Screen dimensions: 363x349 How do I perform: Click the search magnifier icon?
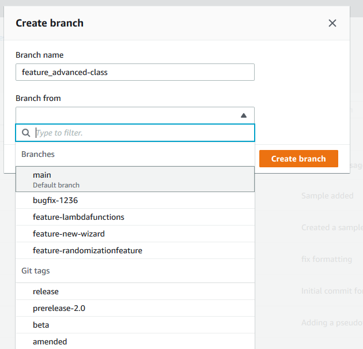tap(26, 133)
